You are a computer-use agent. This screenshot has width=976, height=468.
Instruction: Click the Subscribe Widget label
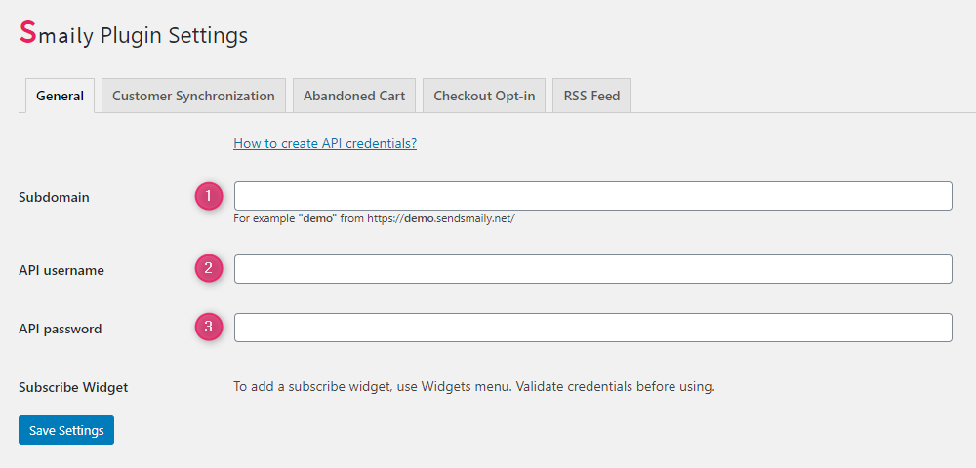73,387
